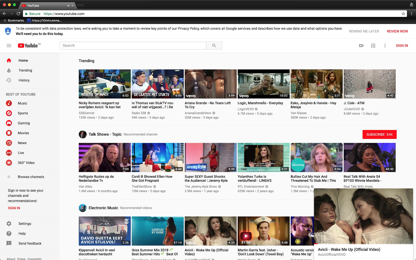Open Martin Garrix Don't Look Down thumbnail

264,231
